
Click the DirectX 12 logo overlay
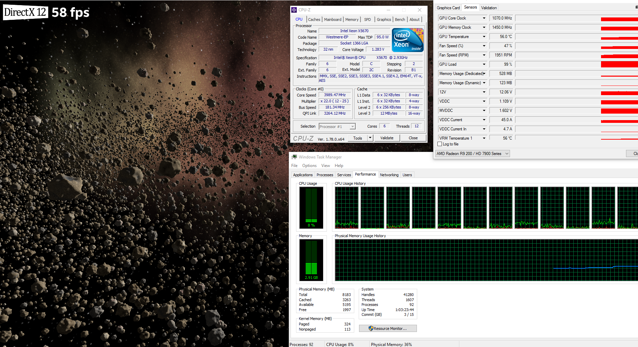point(25,13)
